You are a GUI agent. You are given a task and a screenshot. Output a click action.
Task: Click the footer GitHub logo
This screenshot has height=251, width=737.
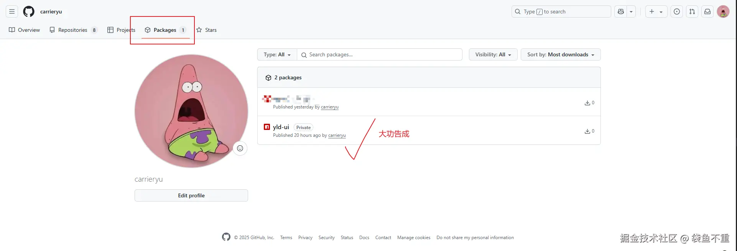[x=226, y=237]
